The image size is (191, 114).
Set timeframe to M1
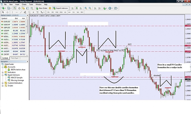pyautogui.click(x=49, y=12)
